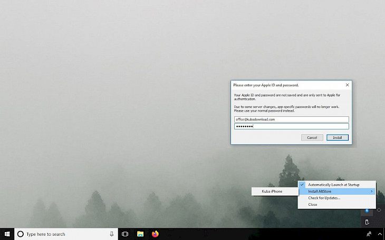The height and width of the screenshot is (240, 385).
Task: Choose Close in the AltServer menu
Action: point(336,204)
